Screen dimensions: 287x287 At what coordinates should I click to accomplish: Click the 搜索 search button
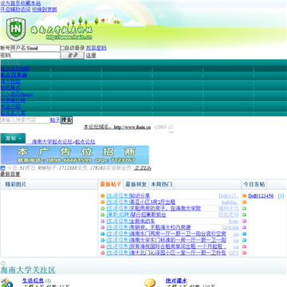tap(66, 120)
